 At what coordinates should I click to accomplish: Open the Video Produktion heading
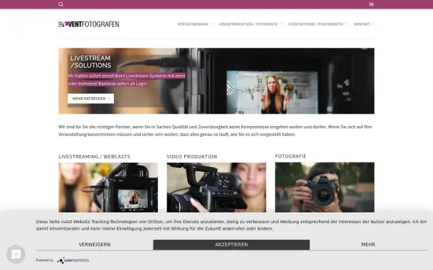tap(192, 156)
